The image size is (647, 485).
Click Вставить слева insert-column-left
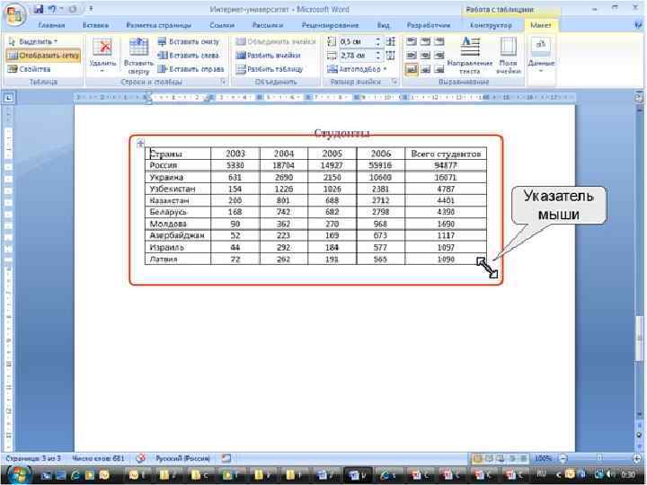[x=189, y=56]
